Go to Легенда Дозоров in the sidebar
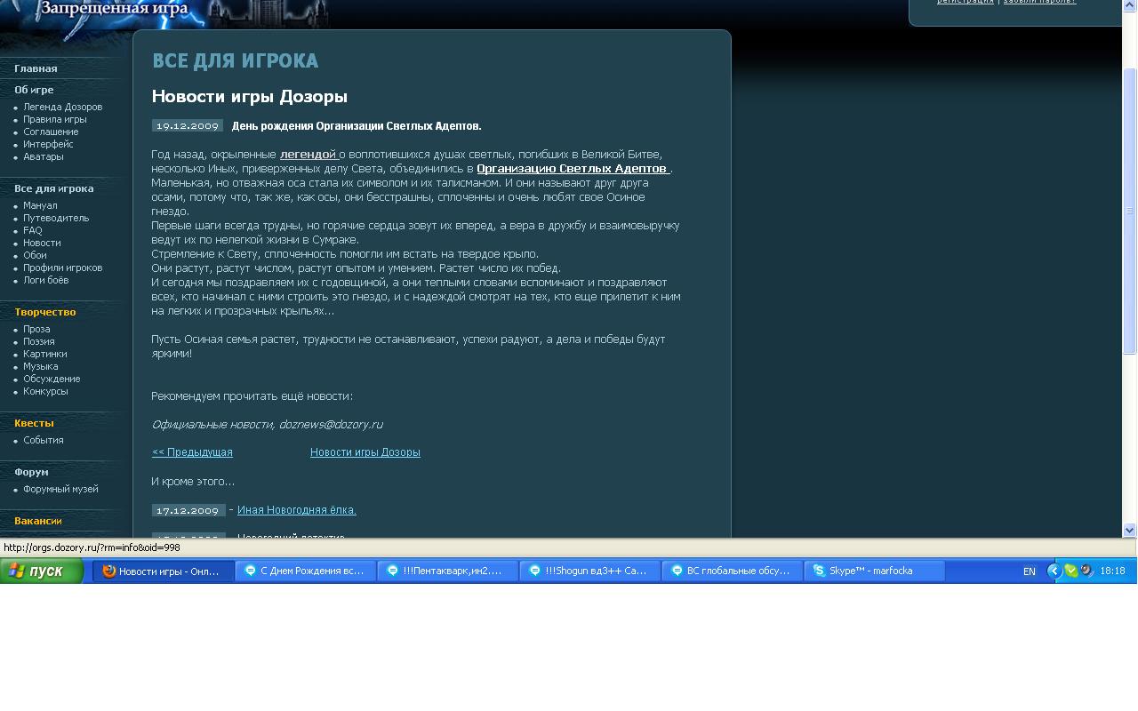The image size is (1138, 711). [x=63, y=107]
